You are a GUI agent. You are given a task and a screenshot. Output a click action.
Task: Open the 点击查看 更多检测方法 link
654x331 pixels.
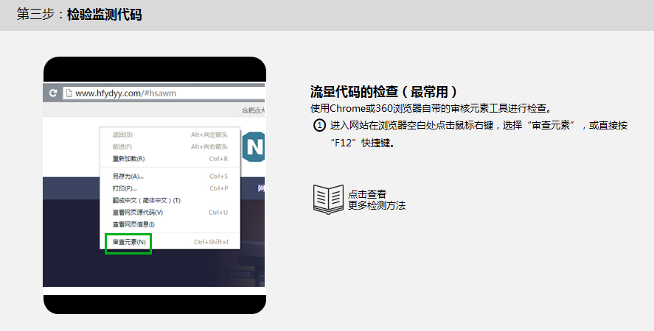coord(376,199)
